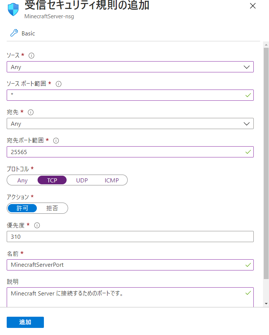Click the info icon next to 宛先
This screenshot has height=335, width=269.
pos(30,112)
